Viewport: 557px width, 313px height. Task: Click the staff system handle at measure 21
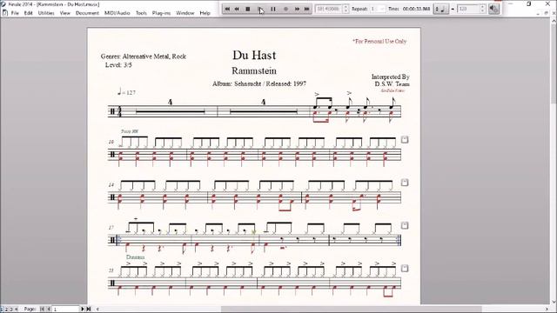[405, 269]
